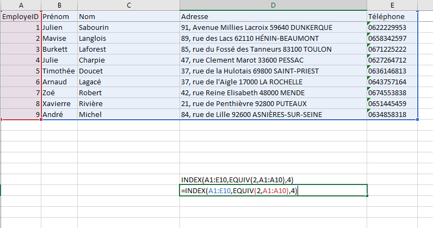Select column C header
Viewport: 433px width, 228px height.
pyautogui.click(x=129, y=5)
